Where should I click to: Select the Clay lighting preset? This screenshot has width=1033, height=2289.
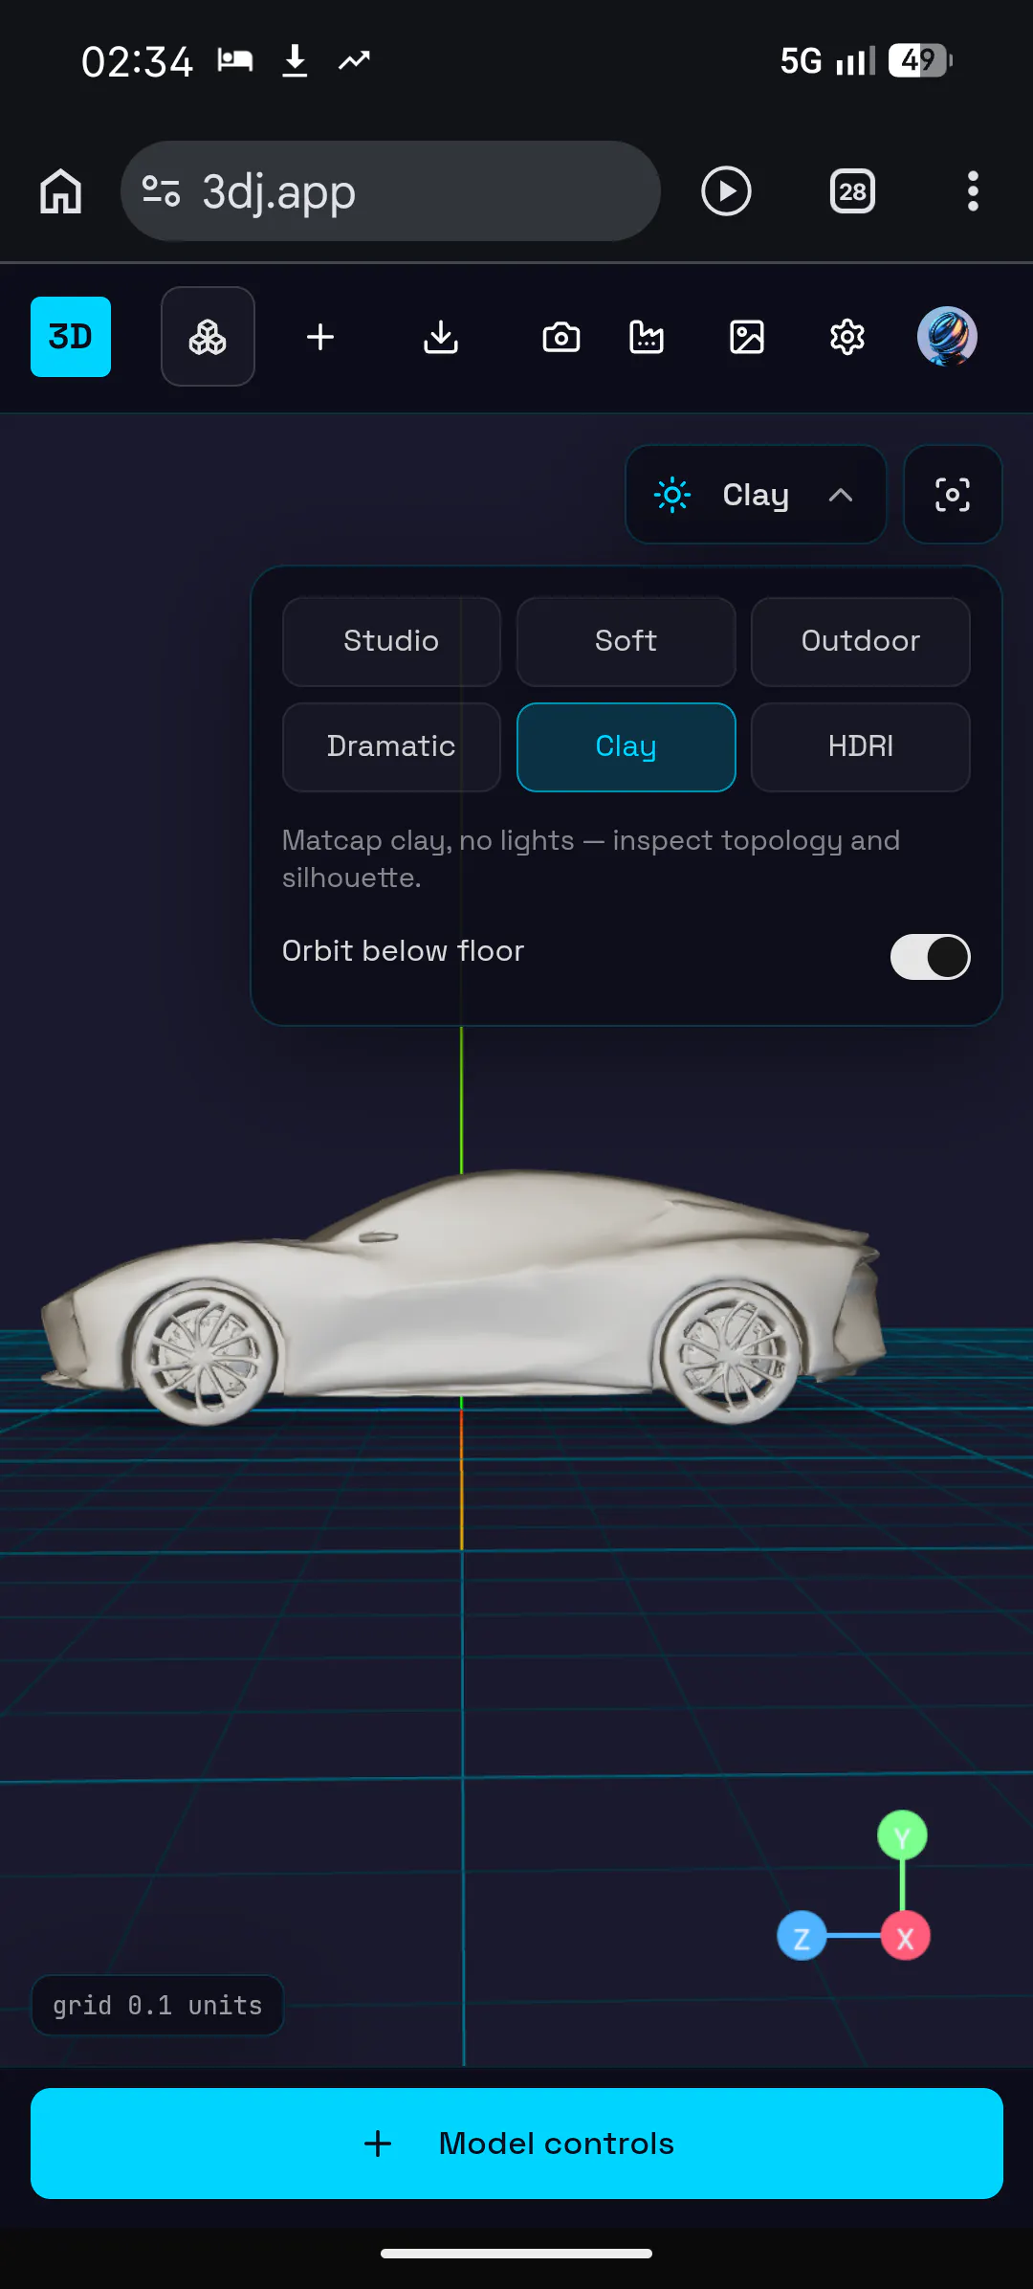(x=626, y=746)
